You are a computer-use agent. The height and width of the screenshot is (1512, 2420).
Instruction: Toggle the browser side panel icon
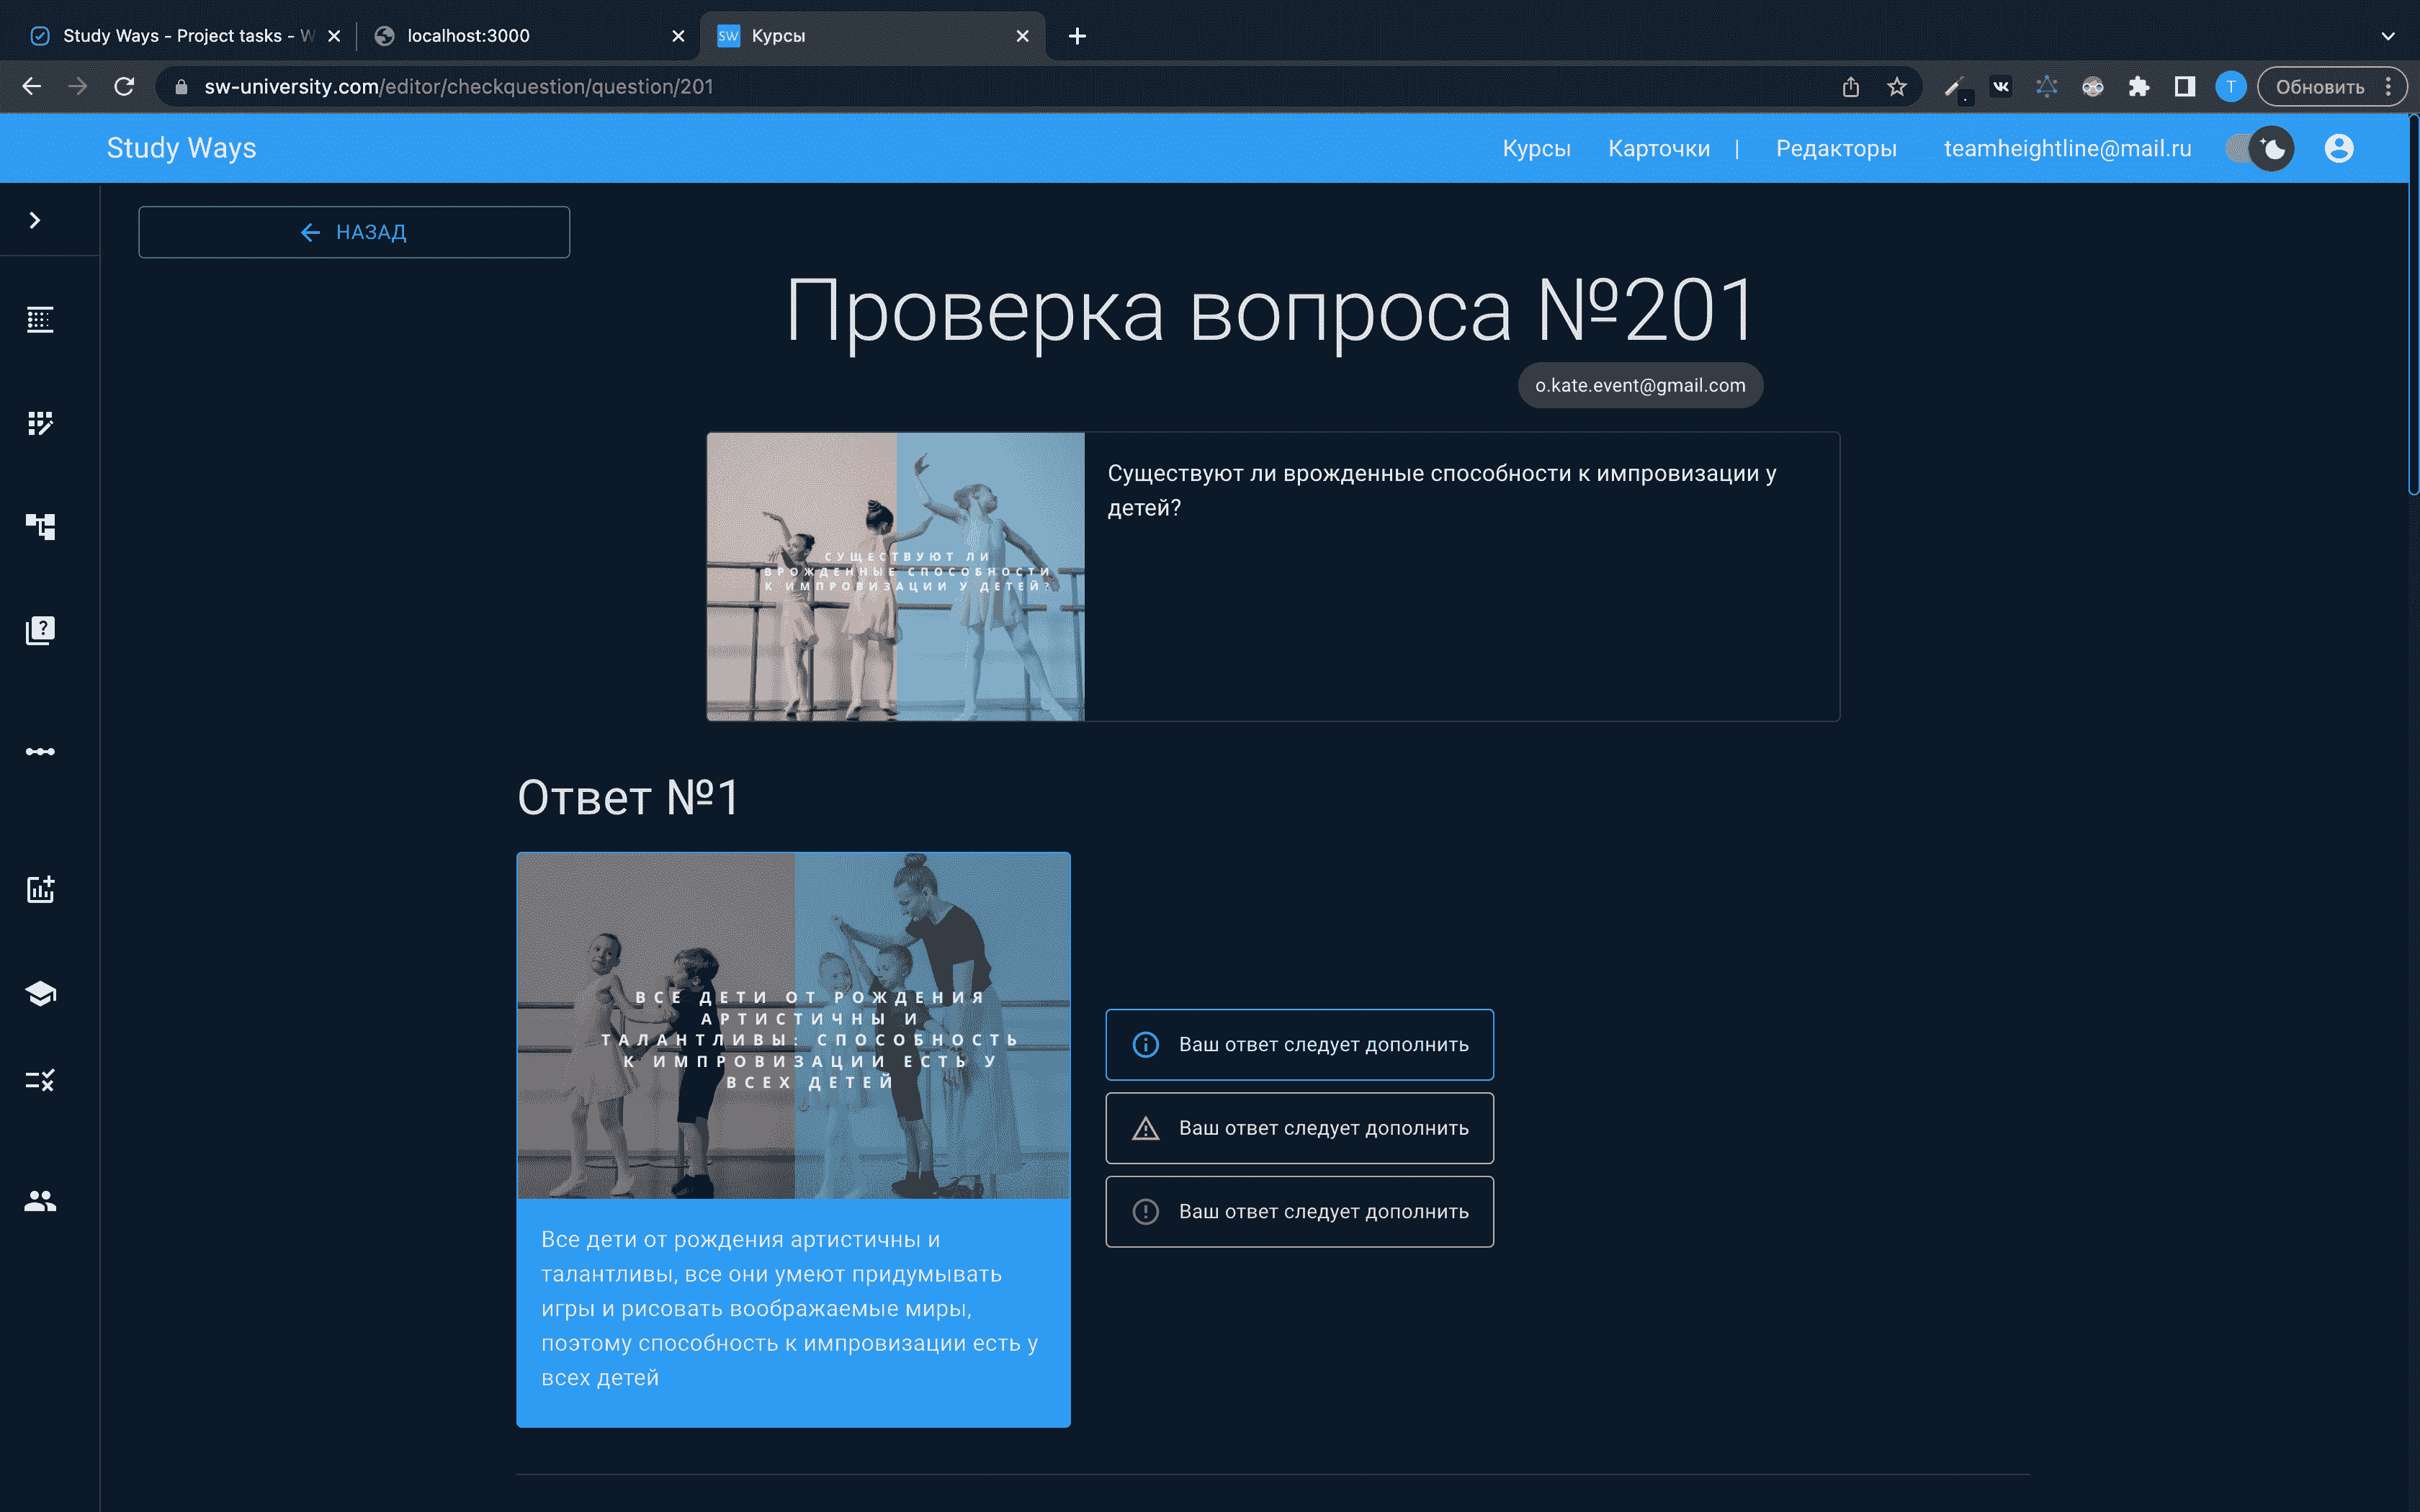[2184, 87]
